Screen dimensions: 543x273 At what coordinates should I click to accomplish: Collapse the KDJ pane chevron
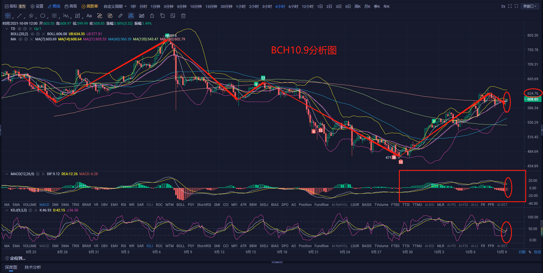7,210
